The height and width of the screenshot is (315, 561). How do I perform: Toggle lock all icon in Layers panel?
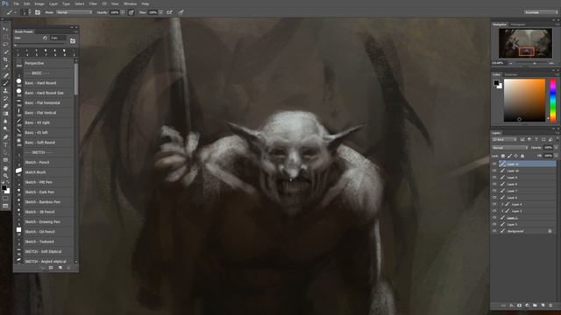[522, 156]
